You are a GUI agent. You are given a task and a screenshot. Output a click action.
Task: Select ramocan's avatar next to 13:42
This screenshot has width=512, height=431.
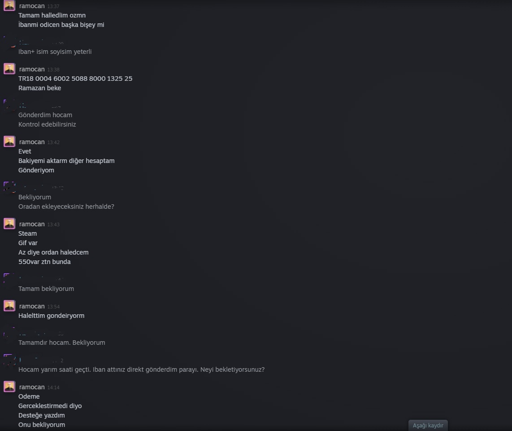click(9, 141)
